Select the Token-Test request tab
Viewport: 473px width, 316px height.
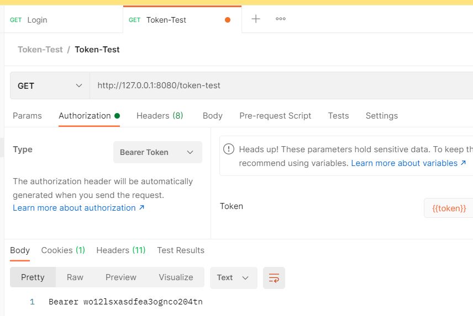pos(182,20)
